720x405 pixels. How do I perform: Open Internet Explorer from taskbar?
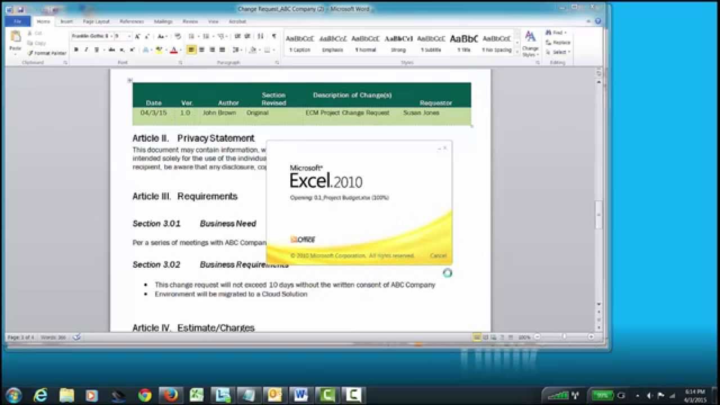[x=40, y=395]
